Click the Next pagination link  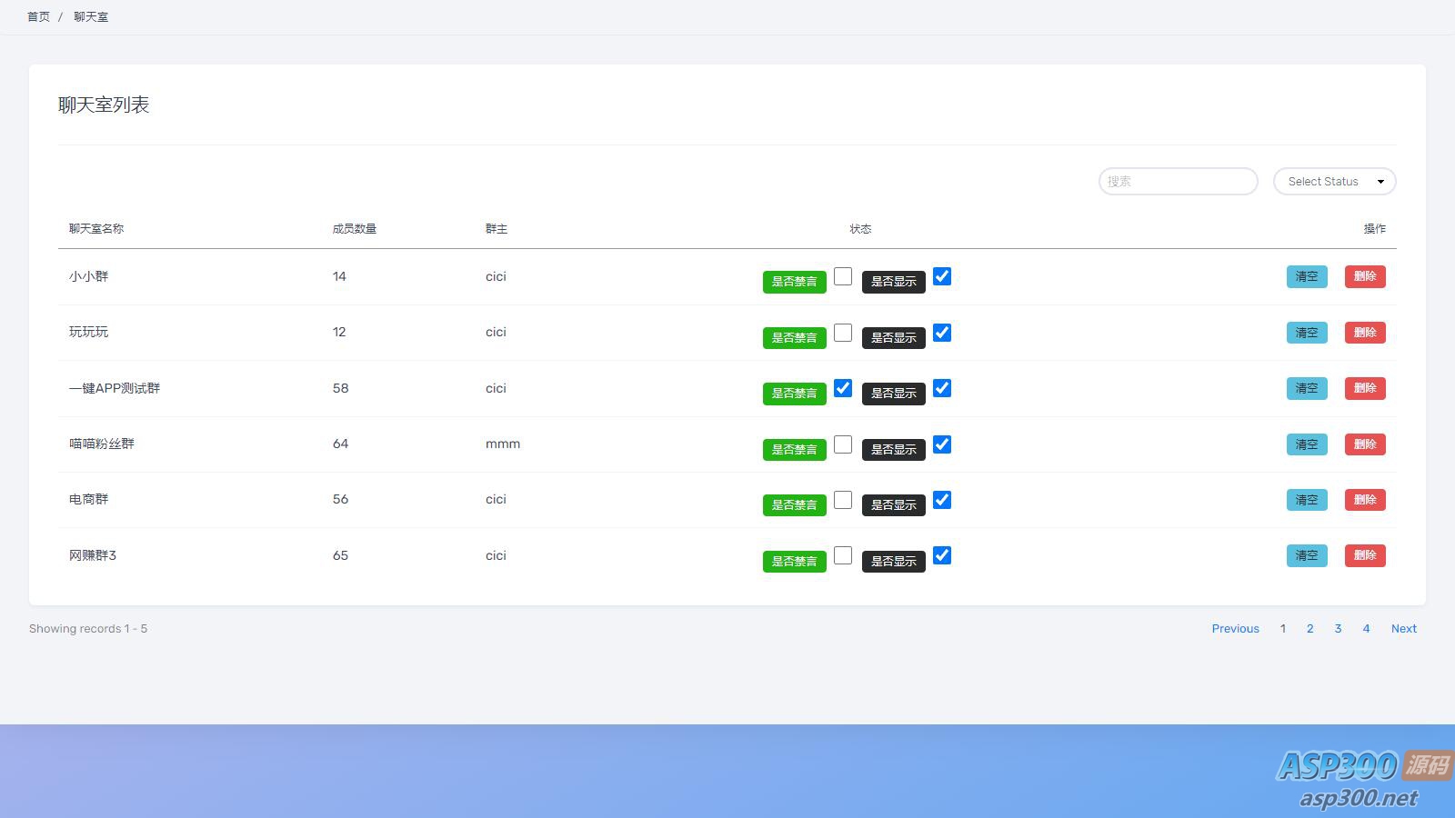1404,629
